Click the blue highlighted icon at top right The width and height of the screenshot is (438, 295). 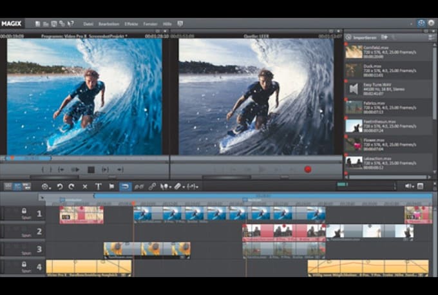click(x=421, y=23)
